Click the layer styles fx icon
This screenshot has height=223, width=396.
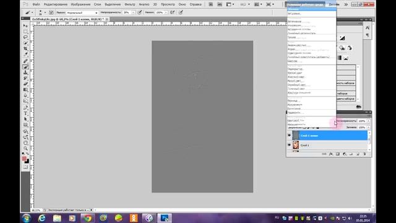331,154
